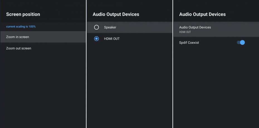Click the small "HDMI OUT" subtitle text

[185, 32]
